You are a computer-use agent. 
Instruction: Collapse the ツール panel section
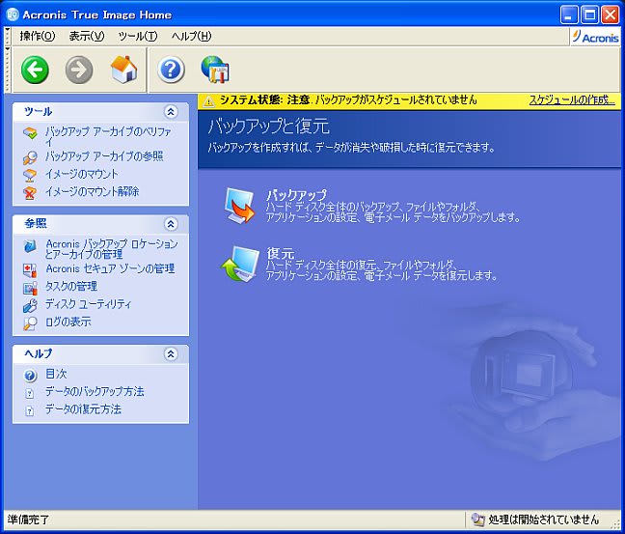[x=171, y=112]
